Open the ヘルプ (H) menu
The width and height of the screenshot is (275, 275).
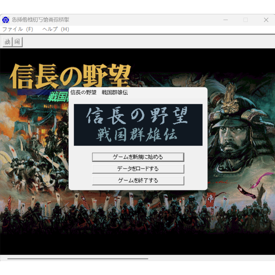56,29
